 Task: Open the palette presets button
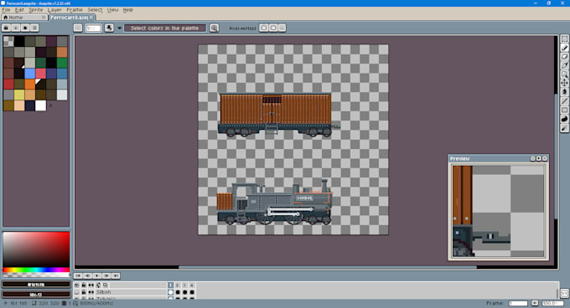click(25, 28)
